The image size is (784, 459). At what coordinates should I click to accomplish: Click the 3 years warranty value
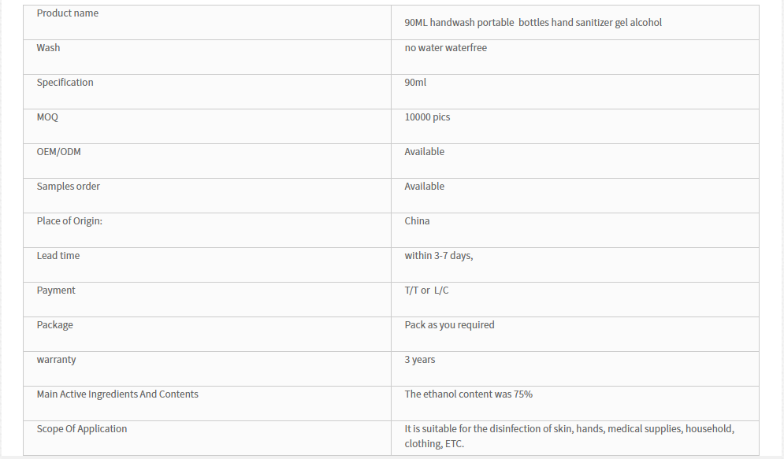[419, 360]
